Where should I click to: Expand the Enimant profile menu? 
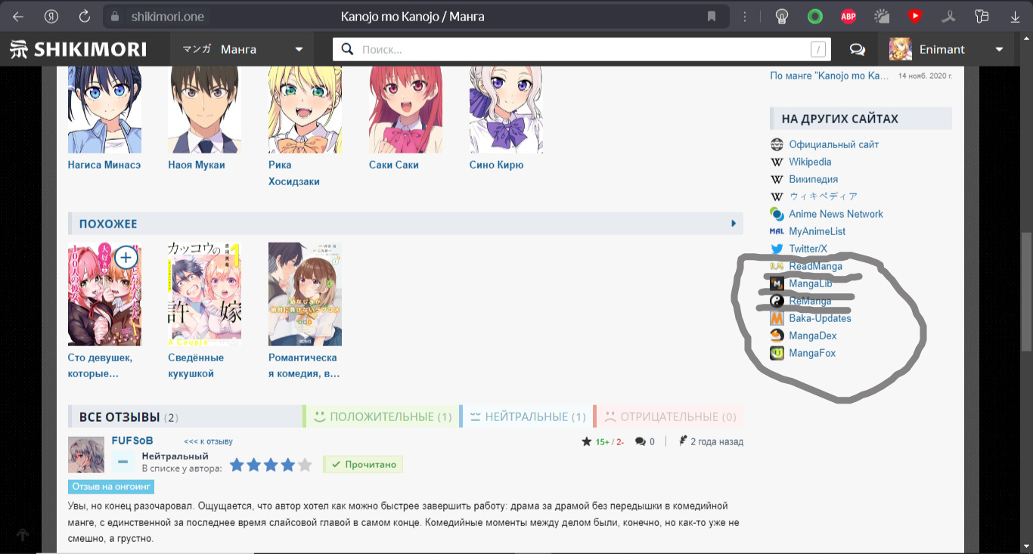click(999, 50)
